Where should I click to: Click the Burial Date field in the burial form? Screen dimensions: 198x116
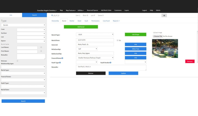(x=95, y=40)
